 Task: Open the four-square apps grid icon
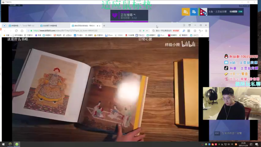click(189, 31)
